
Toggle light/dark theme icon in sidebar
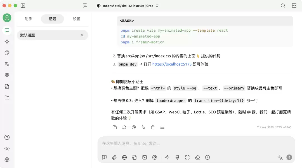pos(7,148)
